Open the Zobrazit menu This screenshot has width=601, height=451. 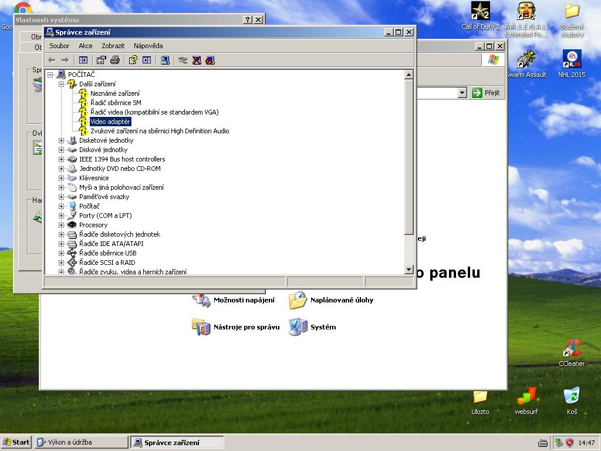coord(113,46)
